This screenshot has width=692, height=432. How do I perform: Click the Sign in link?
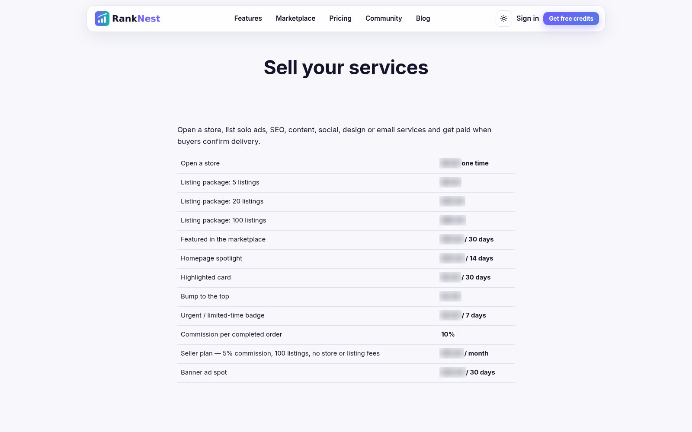(528, 19)
